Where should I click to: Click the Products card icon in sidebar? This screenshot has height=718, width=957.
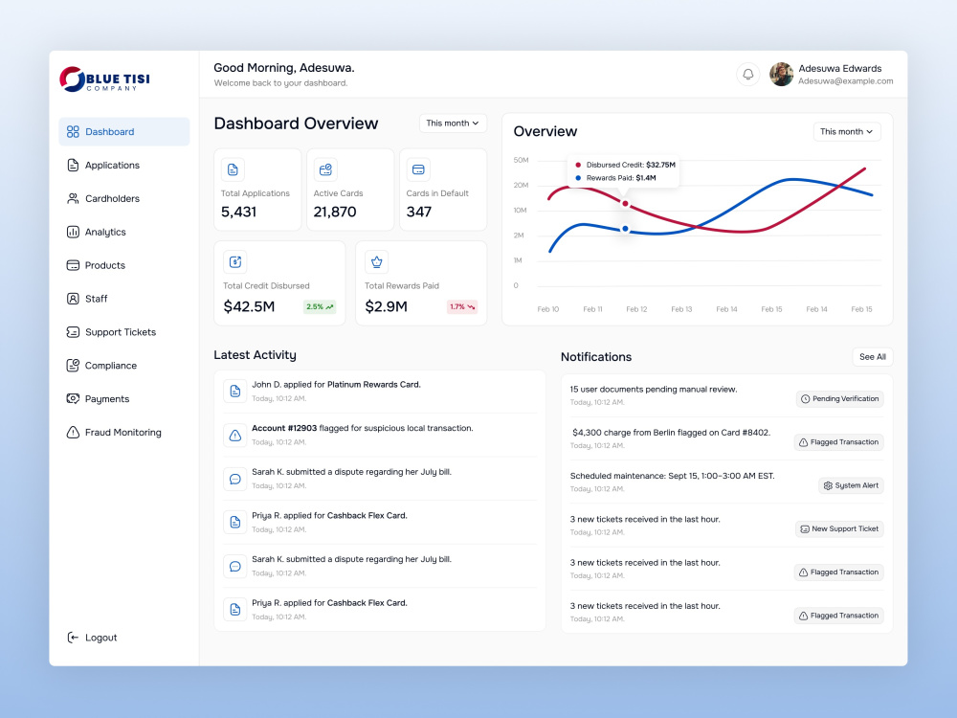pos(73,265)
